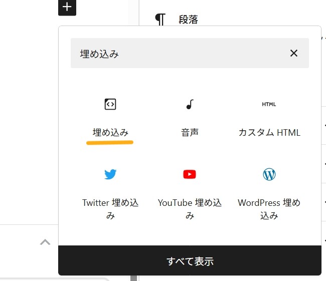Choose the YouTube play icon
The image size is (326, 281).
190,174
